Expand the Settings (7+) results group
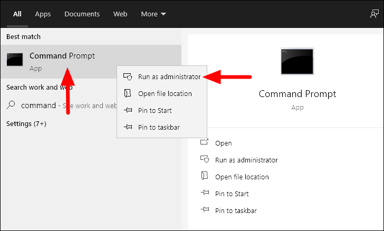Screen dimensions: 384x231 pyautogui.click(x=26, y=124)
